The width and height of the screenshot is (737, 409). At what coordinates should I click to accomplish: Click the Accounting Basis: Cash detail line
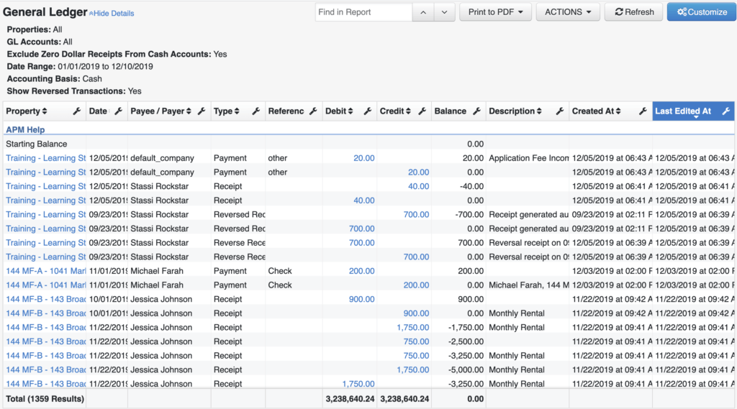tap(54, 79)
